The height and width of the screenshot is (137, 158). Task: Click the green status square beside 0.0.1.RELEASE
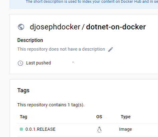tap(21, 129)
